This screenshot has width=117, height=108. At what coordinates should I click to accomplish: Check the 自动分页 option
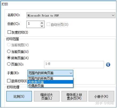click(48, 24)
